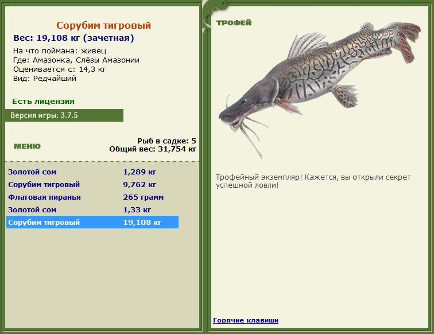Click the Рыб в садке: 5 counter

point(166,141)
